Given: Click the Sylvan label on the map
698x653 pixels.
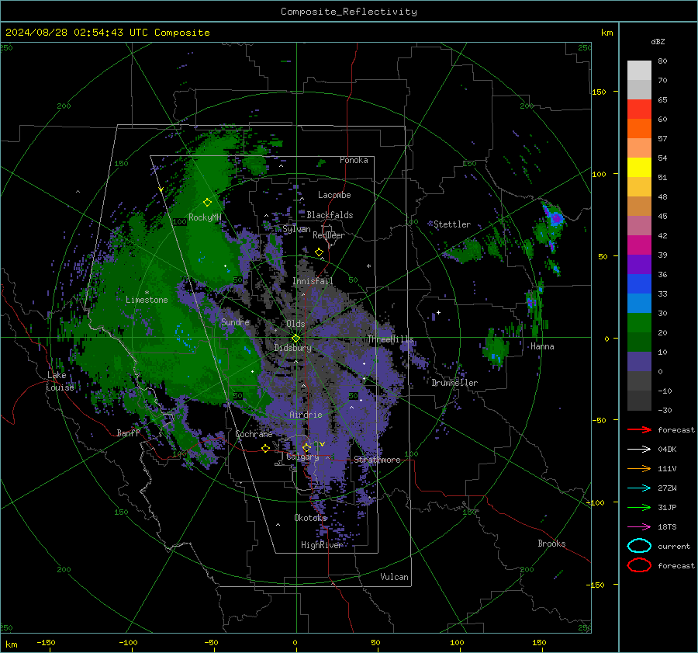Looking at the screenshot, I should tap(296, 229).
